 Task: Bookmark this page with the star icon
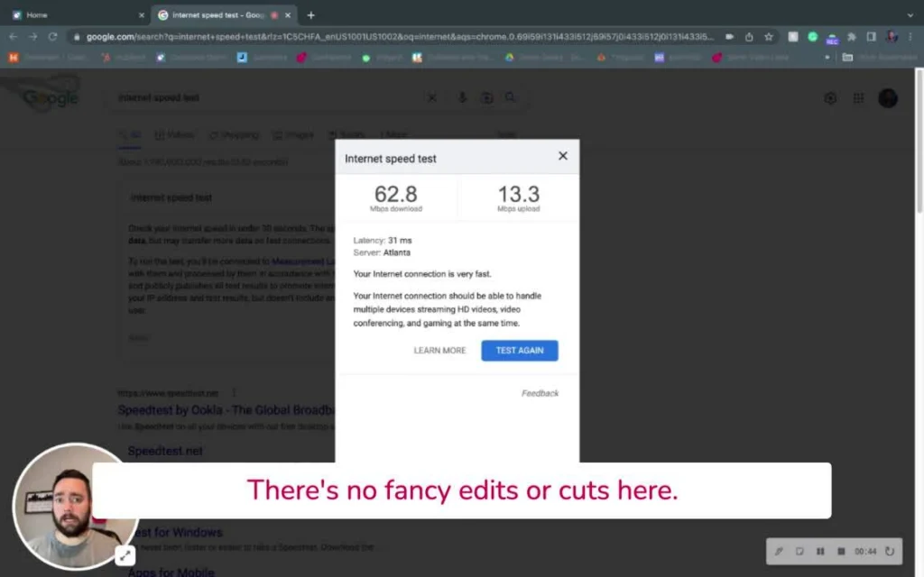(769, 37)
